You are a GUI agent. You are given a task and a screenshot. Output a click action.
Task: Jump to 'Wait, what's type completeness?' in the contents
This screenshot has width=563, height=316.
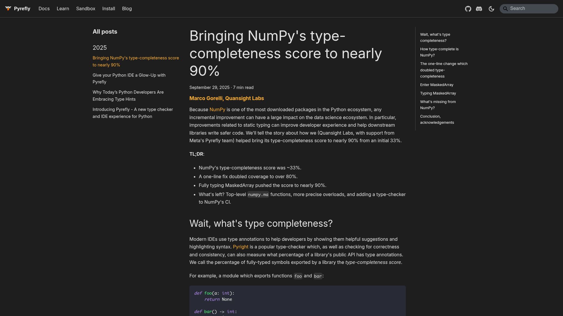click(435, 37)
